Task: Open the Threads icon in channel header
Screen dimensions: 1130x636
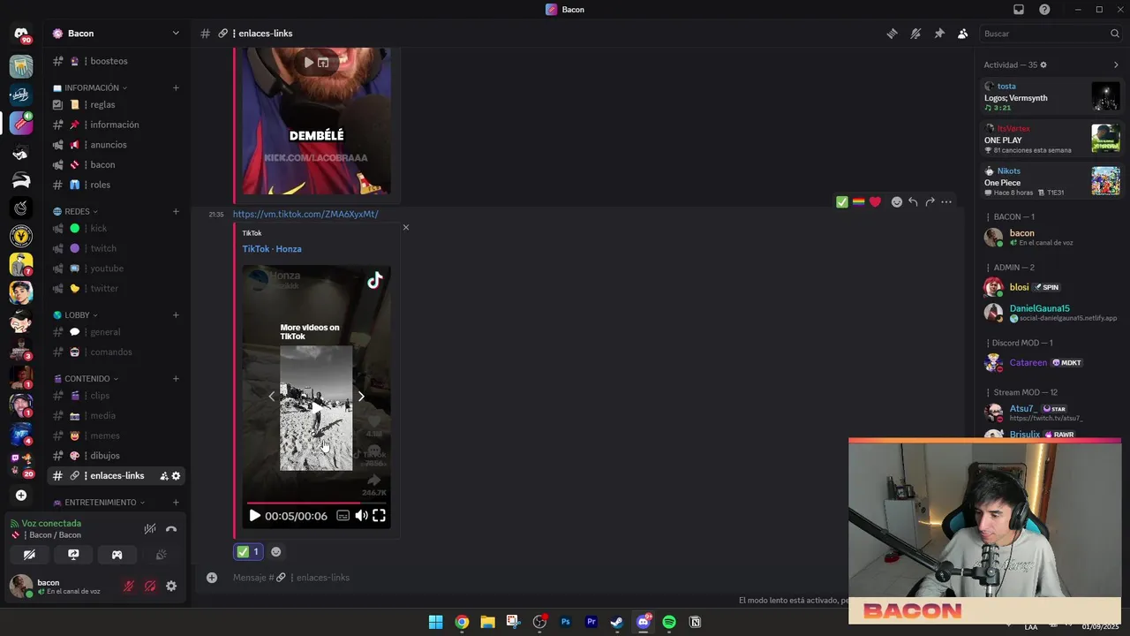Action: click(x=893, y=34)
